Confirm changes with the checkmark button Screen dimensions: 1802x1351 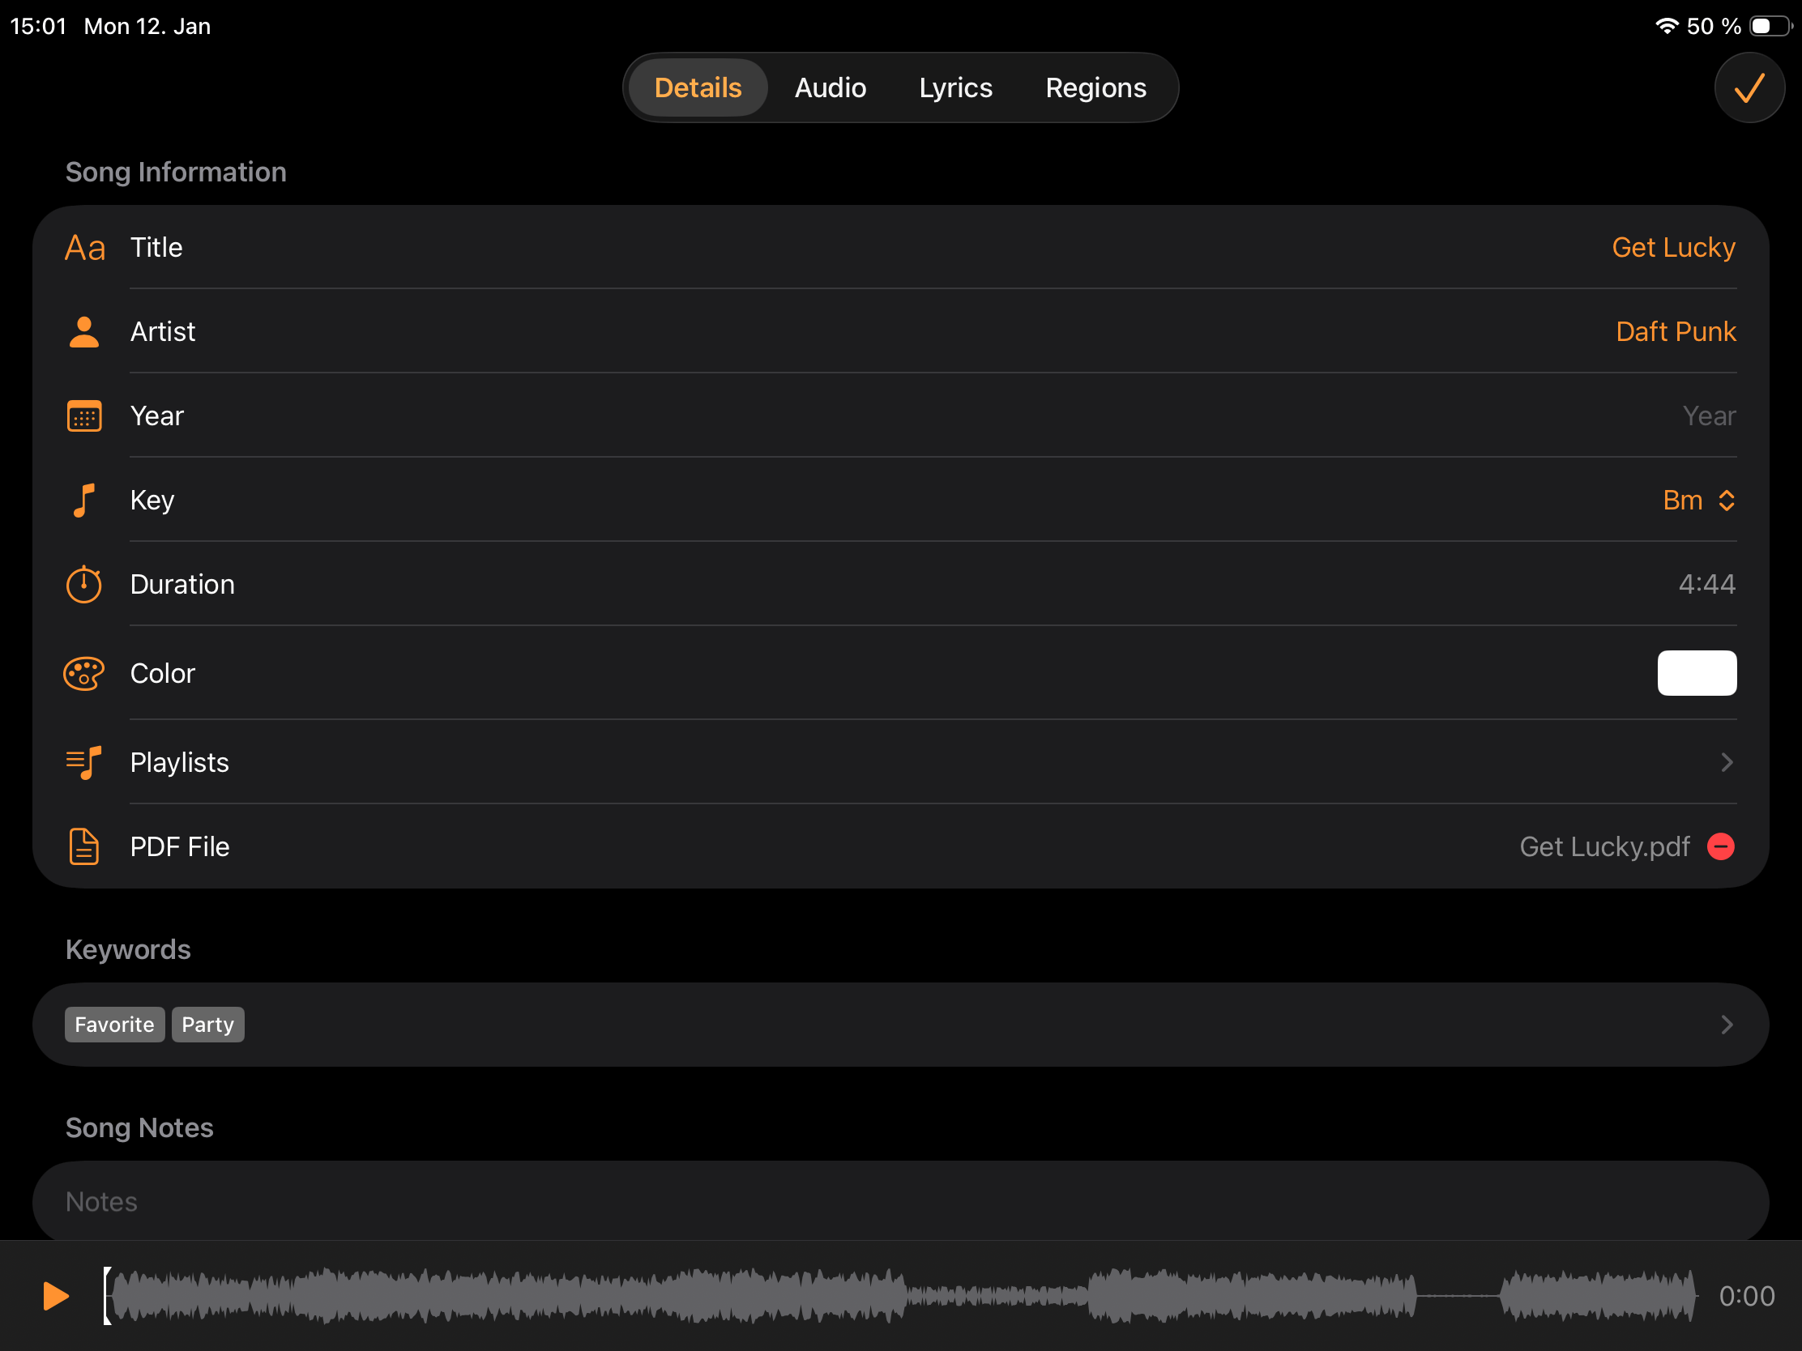[1749, 87]
